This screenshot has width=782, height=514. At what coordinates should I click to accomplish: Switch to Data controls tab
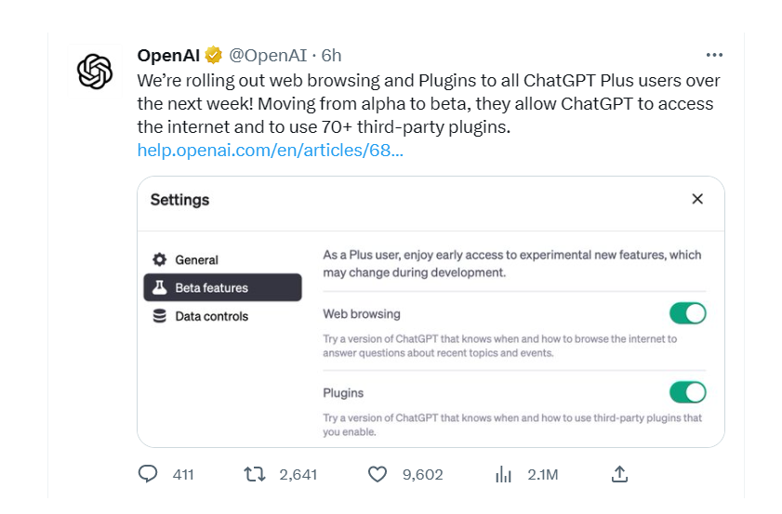pyautogui.click(x=211, y=316)
